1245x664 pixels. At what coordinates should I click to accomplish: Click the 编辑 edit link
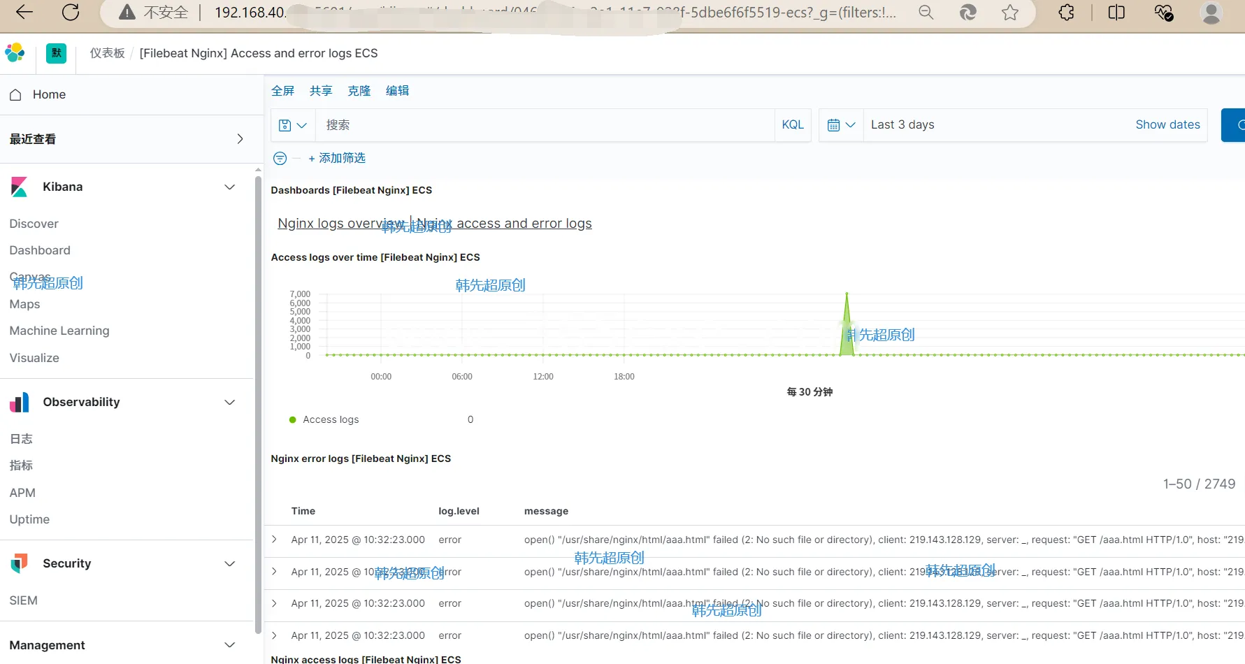(x=398, y=91)
